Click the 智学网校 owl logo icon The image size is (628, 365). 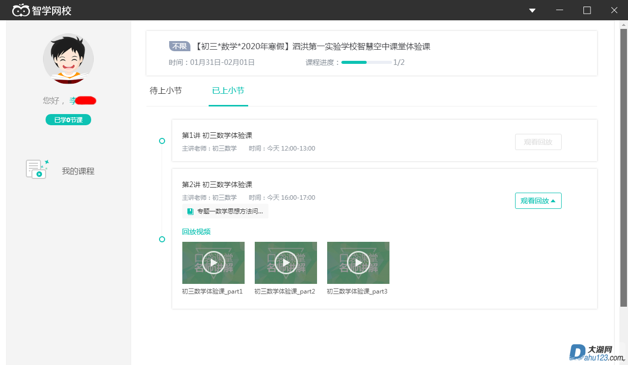point(21,10)
